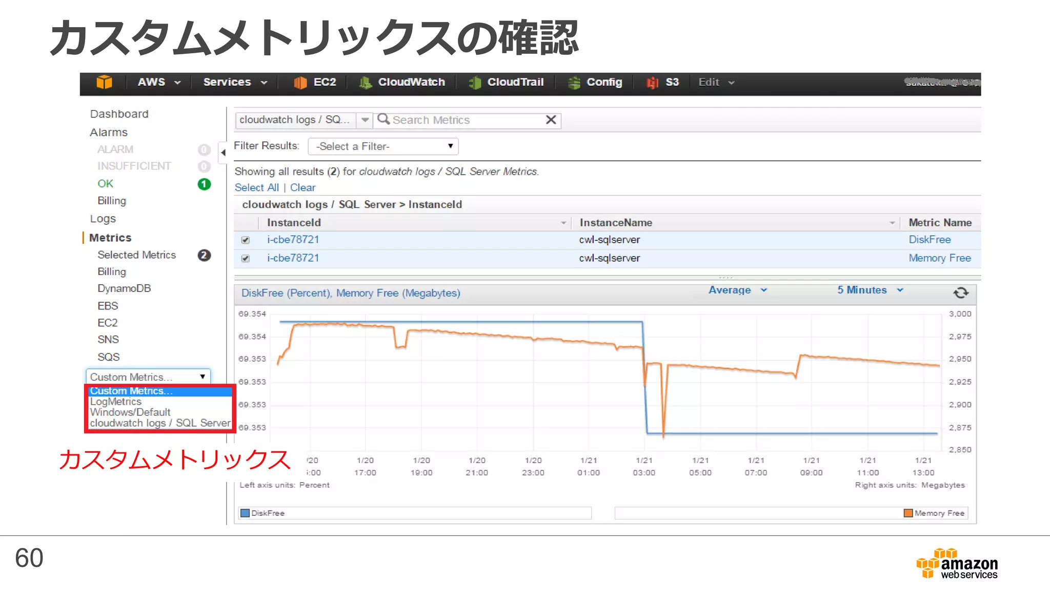Image resolution: width=1050 pixels, height=590 pixels.
Task: Open EC2 shortcut icon in navbar
Action: coord(300,82)
